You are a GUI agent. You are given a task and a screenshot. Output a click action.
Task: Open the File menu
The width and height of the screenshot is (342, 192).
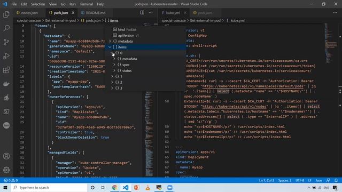pos(14,4)
